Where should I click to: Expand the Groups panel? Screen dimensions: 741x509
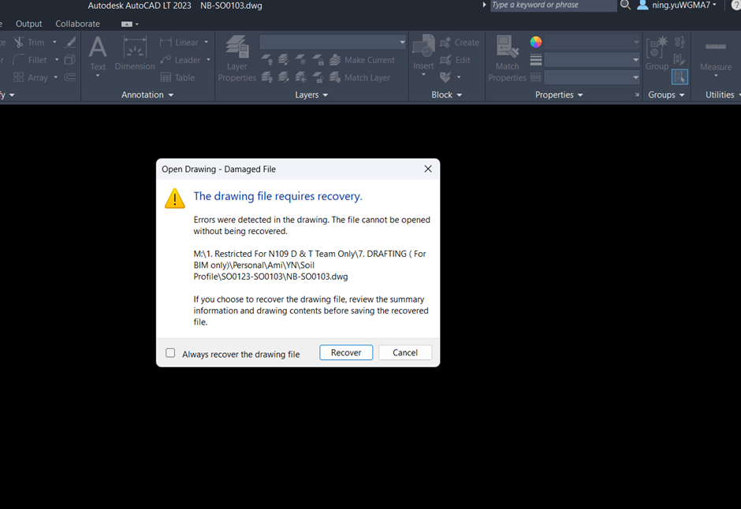[666, 95]
